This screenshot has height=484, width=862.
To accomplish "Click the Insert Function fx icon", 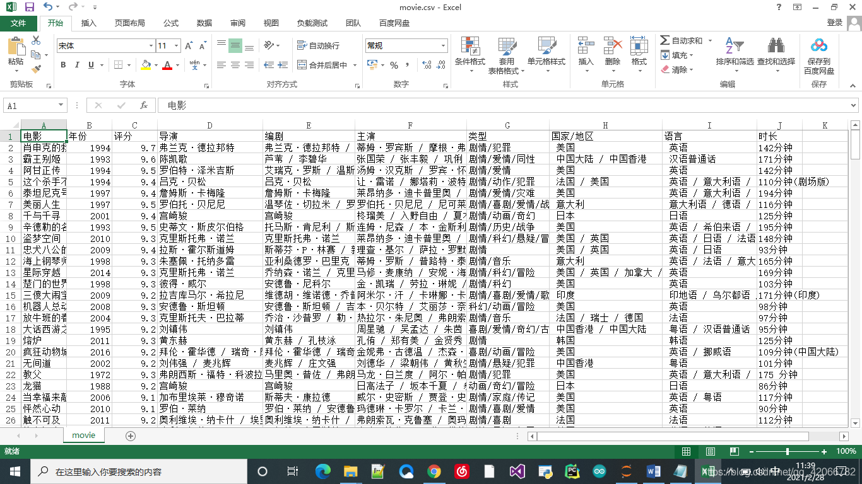I will (x=144, y=105).
